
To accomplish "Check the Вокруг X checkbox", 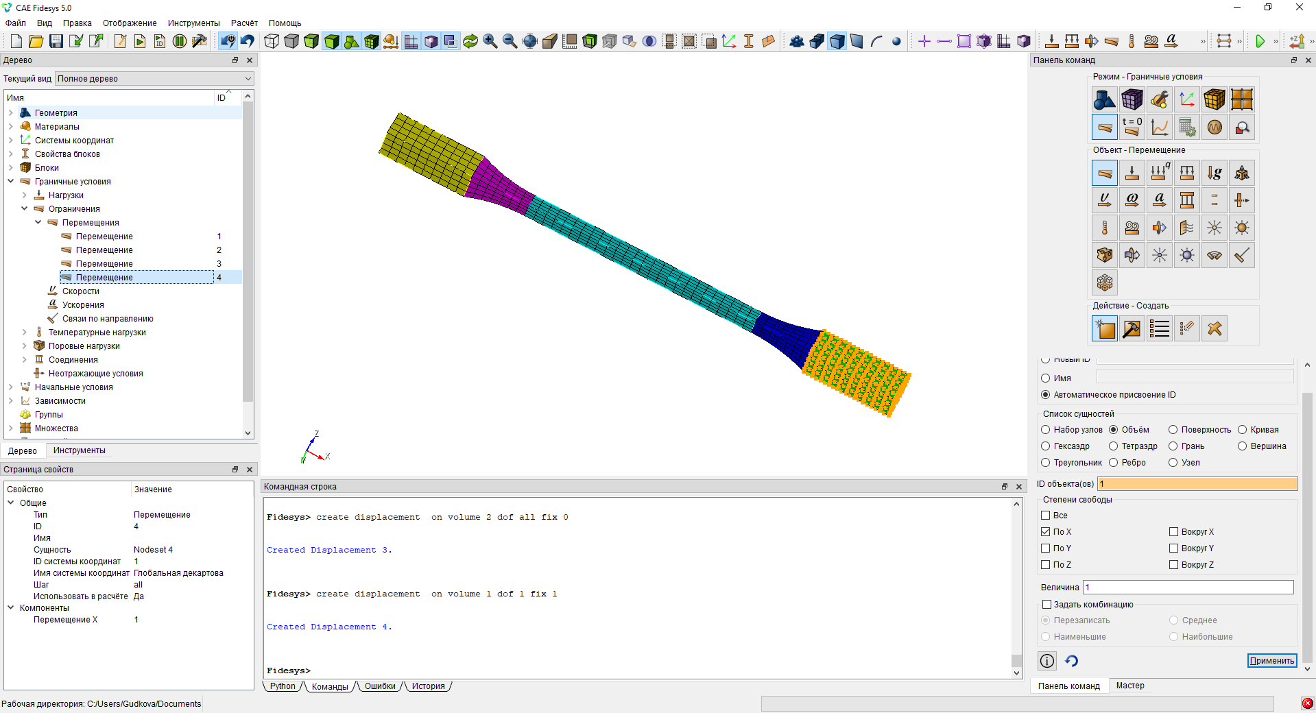I will coord(1174,532).
